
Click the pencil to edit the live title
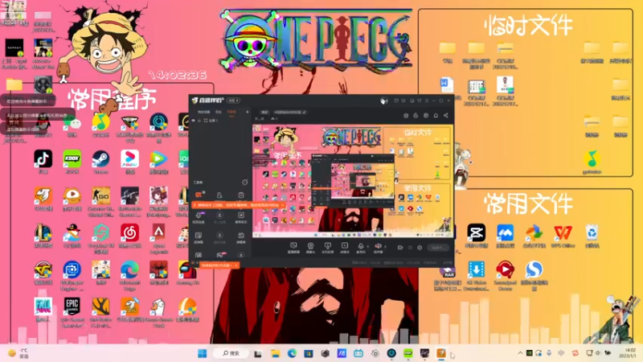305,112
